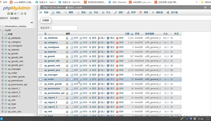Check the sp_role table checkbox
Screen dimensions: 211x121
[x=41, y=111]
